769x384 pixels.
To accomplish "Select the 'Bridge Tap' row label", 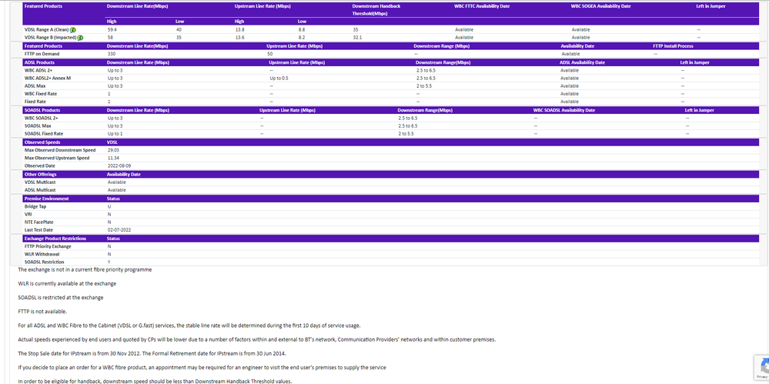I will coord(35,206).
